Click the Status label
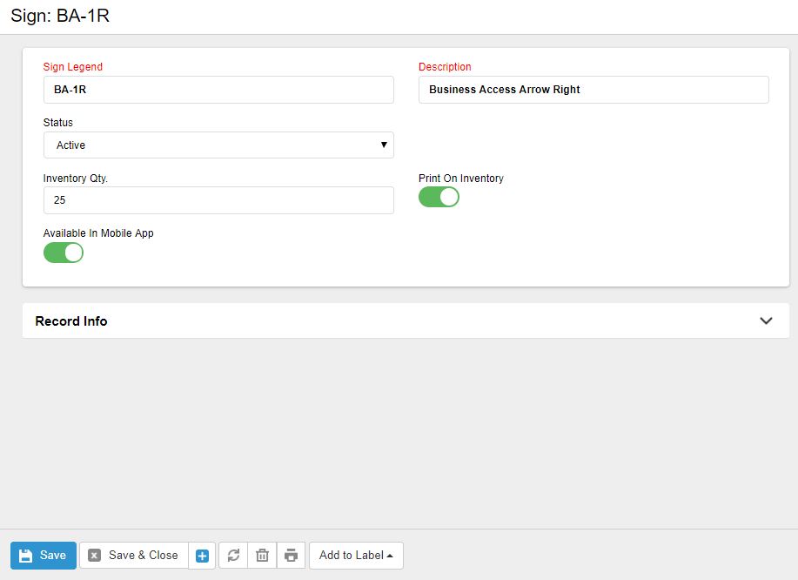Screen dimensions: 798x580 tap(58, 122)
